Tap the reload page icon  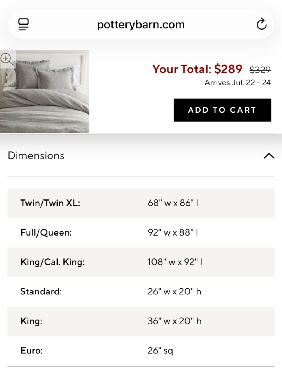[x=261, y=24]
